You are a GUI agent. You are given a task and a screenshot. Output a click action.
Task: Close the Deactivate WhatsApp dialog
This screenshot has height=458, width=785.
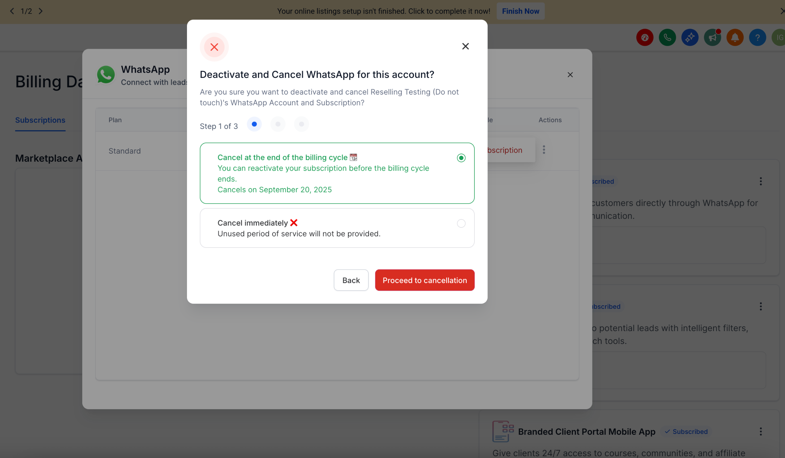[465, 46]
